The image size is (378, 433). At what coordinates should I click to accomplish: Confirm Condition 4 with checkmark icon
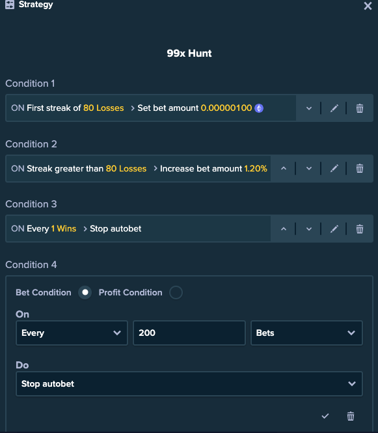click(325, 416)
